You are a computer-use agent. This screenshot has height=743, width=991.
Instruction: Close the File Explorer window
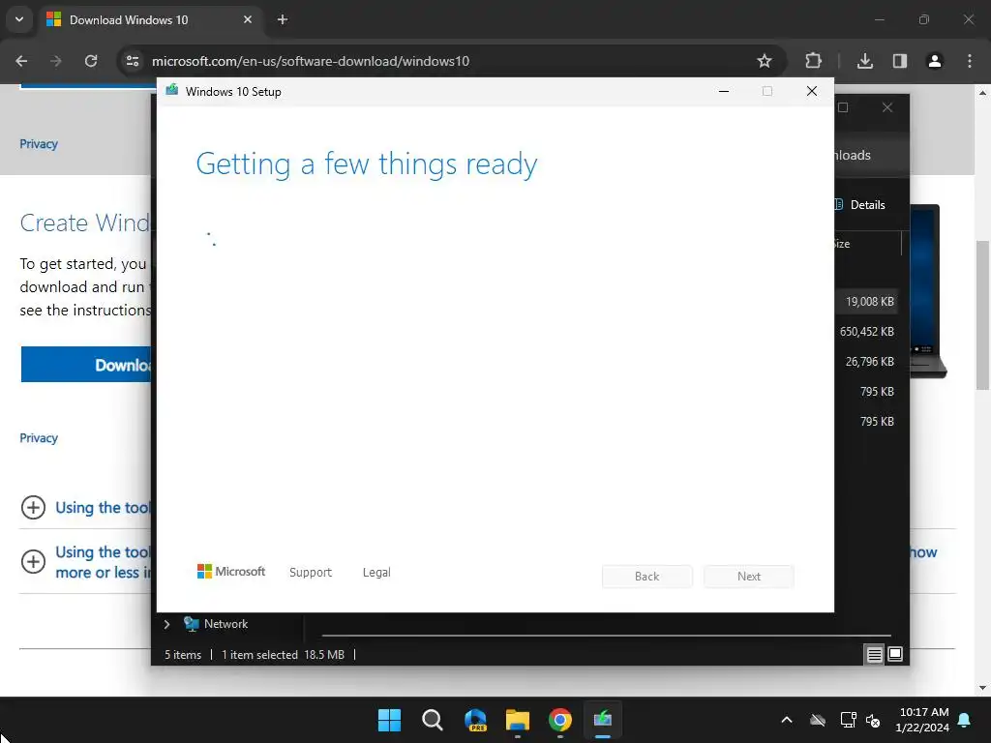[x=887, y=108]
